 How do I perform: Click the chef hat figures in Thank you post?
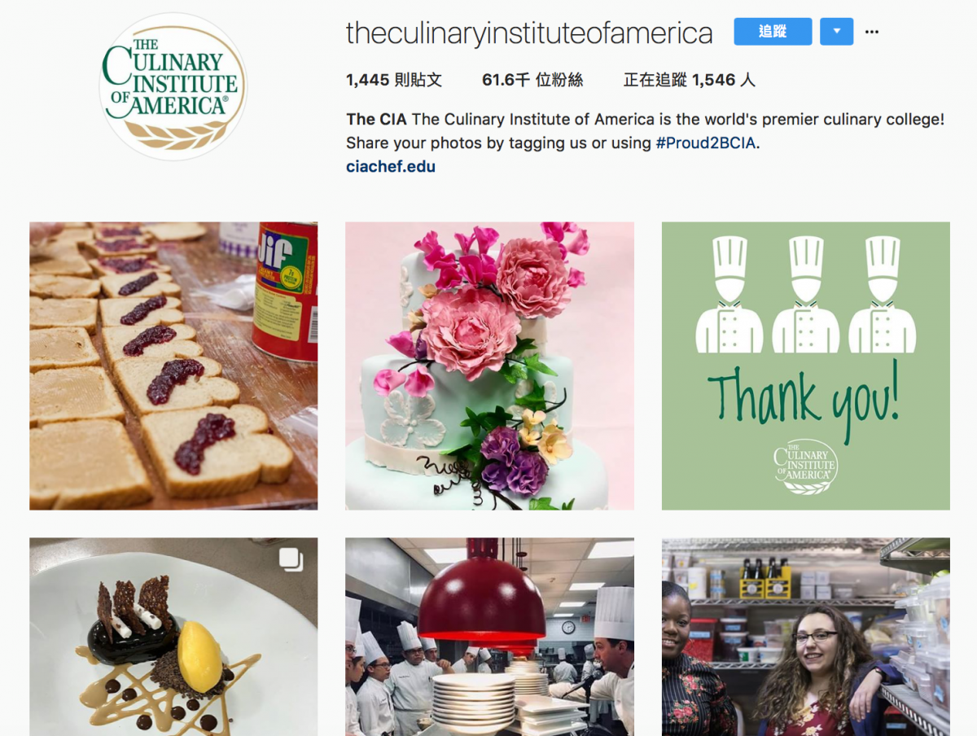pos(805,294)
